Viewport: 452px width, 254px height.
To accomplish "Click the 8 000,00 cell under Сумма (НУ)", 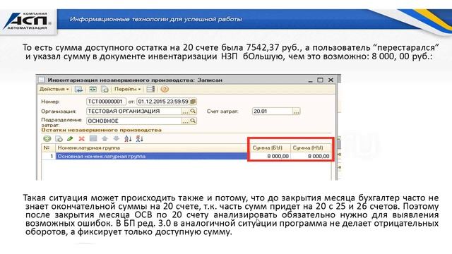I will (x=311, y=156).
